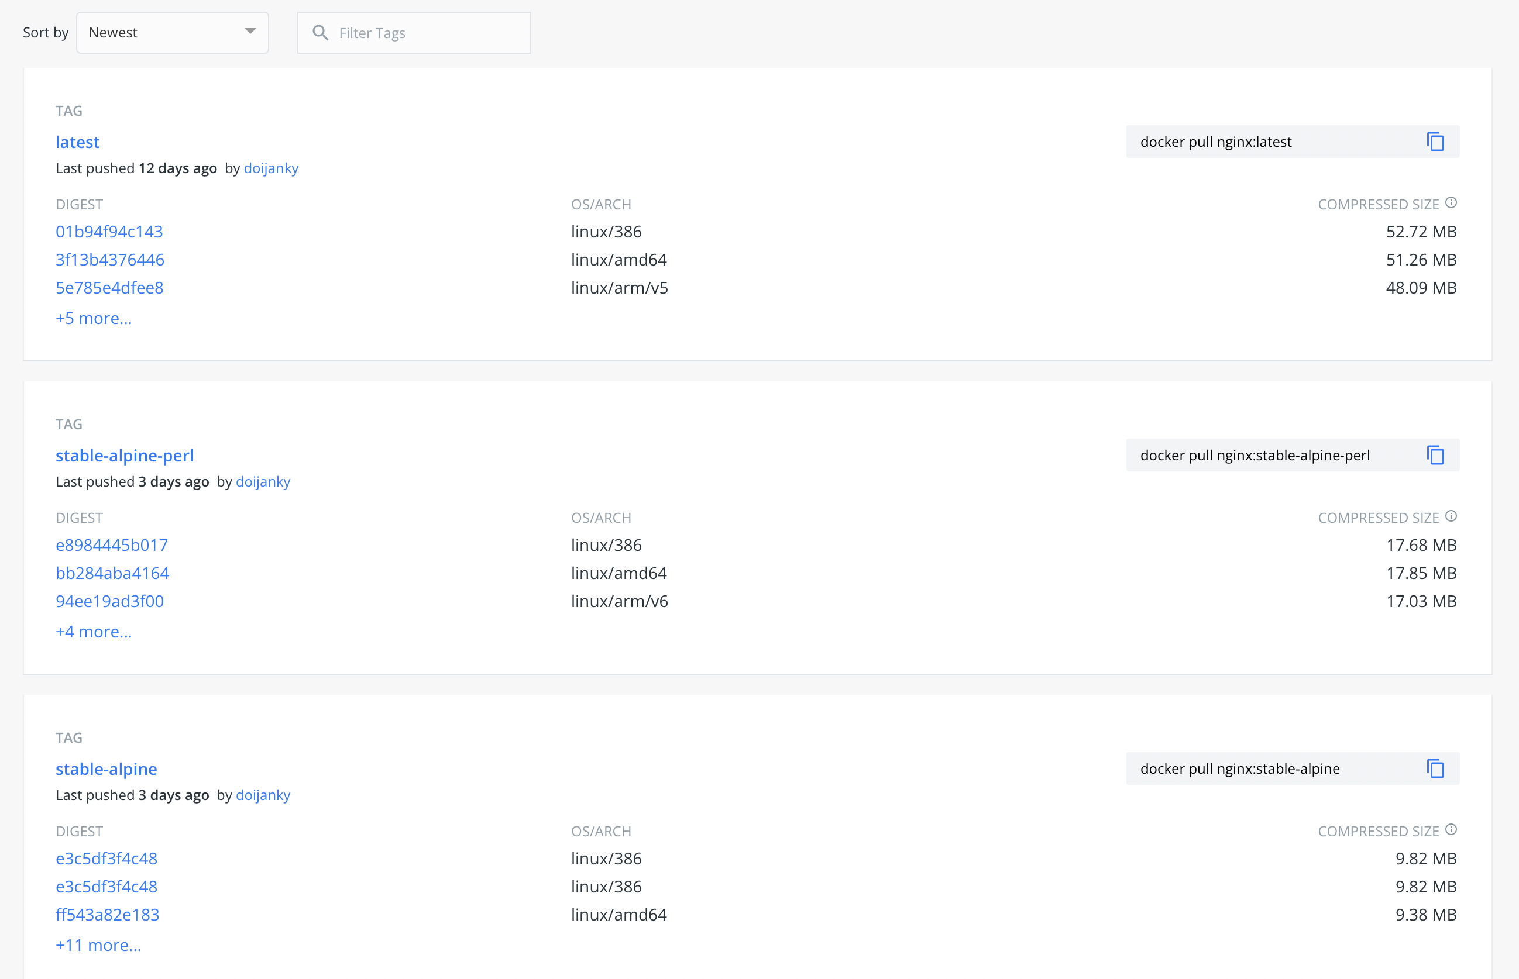Open the stable-alpine-perl tag link
1519x979 pixels.
tap(125, 455)
